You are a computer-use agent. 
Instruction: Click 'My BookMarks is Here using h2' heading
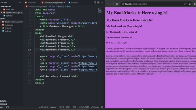pyautogui.click(x=129, y=20)
